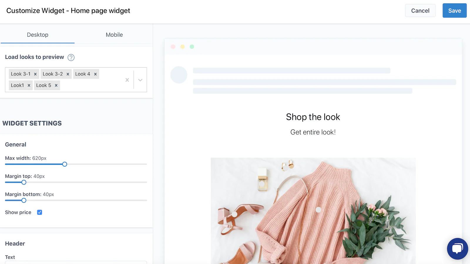Click the Margin top slider handle
The image size is (470, 264).
coord(24,182)
